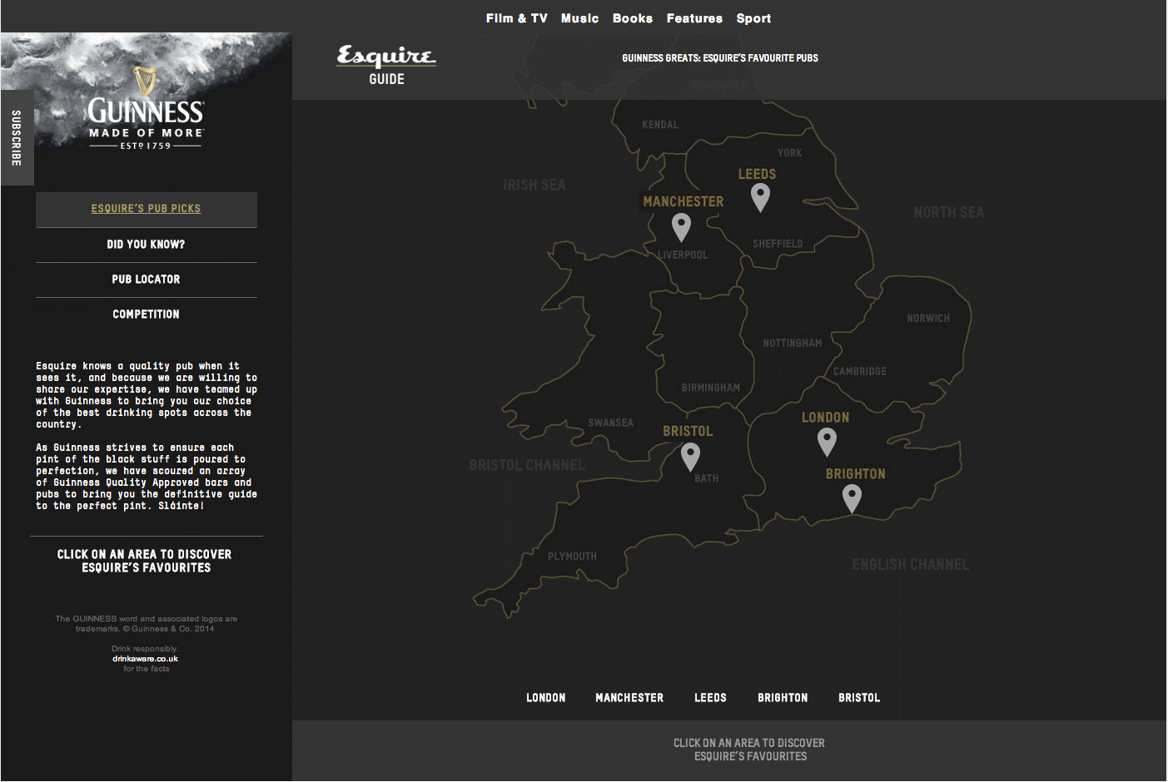Click the PLYMOUTH label on the map
This screenshot has height=782, width=1168.
[573, 557]
